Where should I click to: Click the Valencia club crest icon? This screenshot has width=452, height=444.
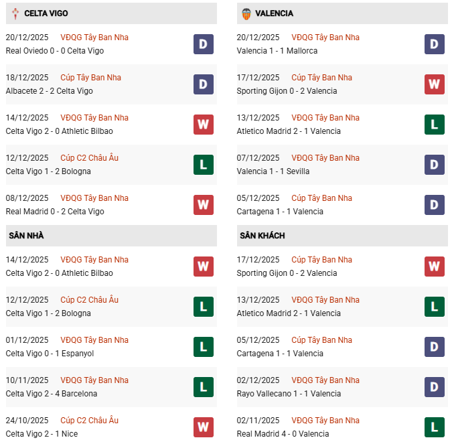(x=246, y=13)
